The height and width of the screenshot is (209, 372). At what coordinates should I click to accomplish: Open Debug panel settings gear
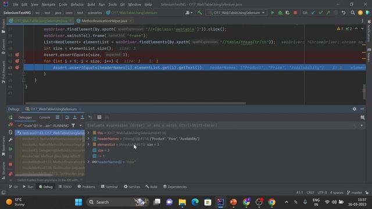click(355, 109)
